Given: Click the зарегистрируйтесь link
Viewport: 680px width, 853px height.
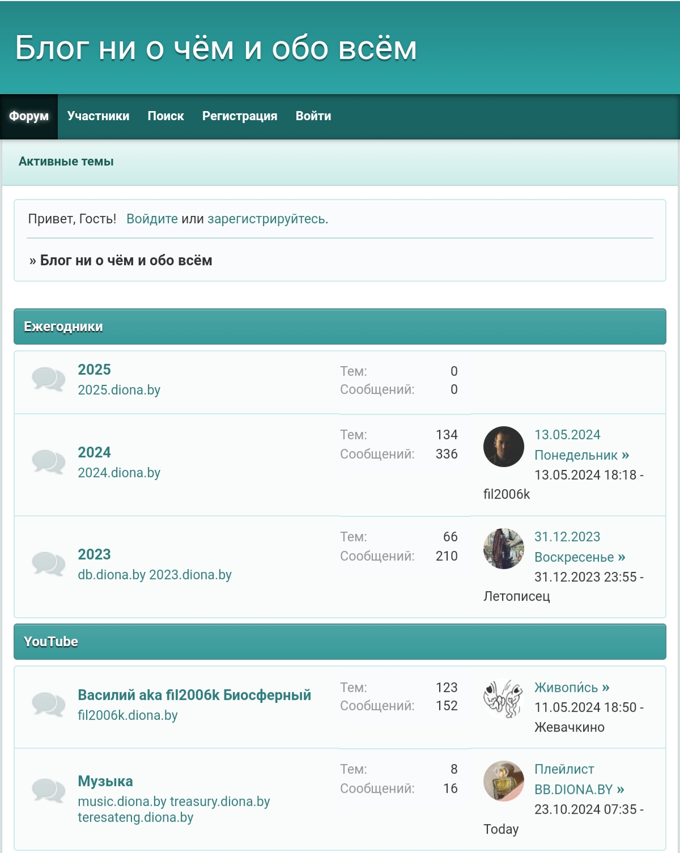Looking at the screenshot, I should click(x=266, y=219).
